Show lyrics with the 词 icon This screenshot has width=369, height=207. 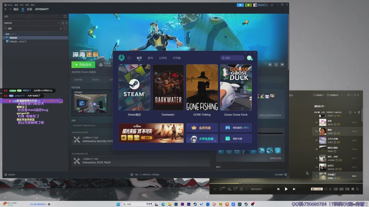(352, 189)
